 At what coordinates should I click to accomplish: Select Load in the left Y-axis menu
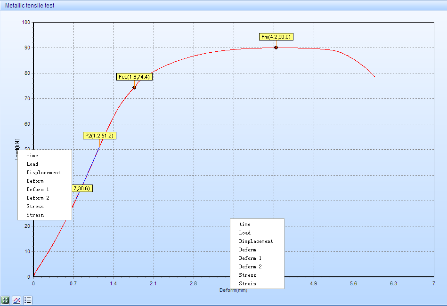coord(33,164)
